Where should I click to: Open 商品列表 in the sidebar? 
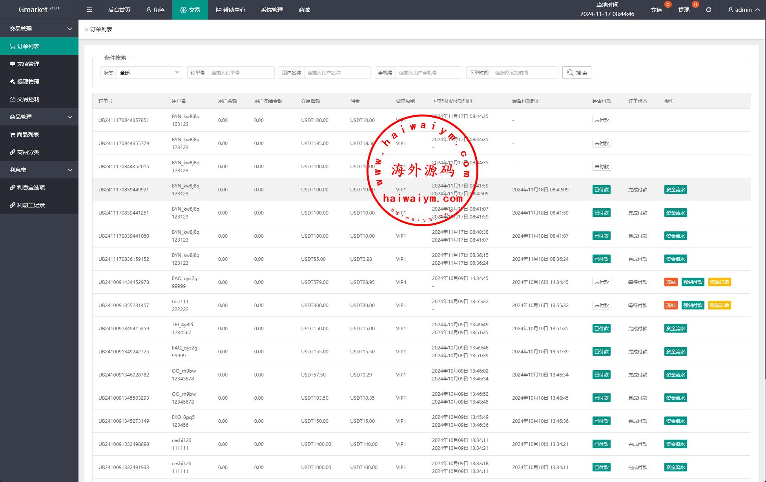(28, 135)
